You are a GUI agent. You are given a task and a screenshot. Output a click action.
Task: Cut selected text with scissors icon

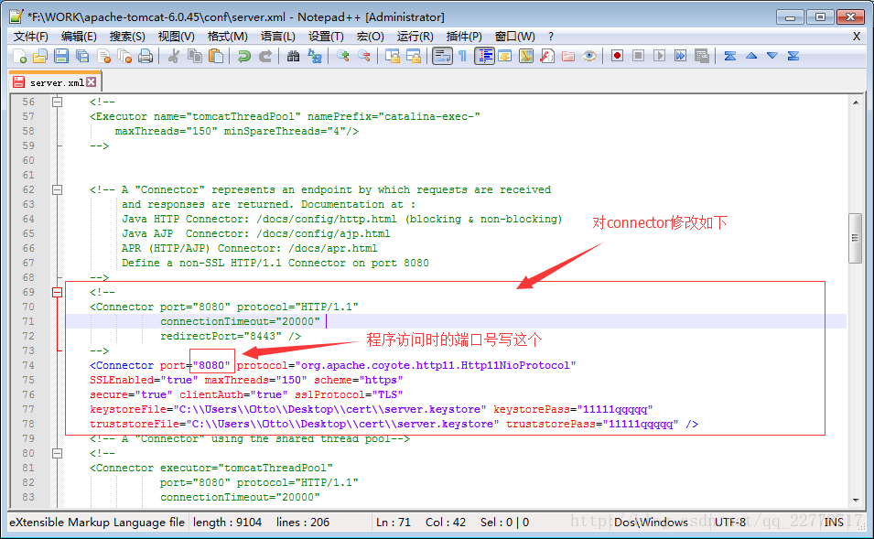pos(174,57)
